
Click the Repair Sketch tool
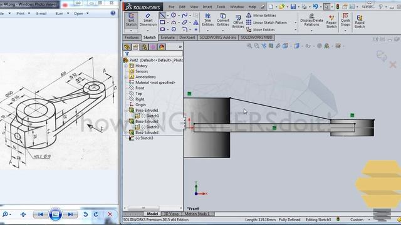point(331,21)
